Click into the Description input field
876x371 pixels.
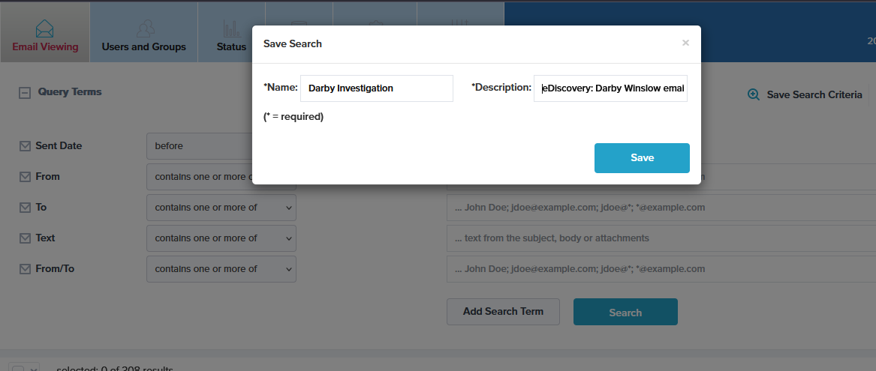[x=610, y=88]
